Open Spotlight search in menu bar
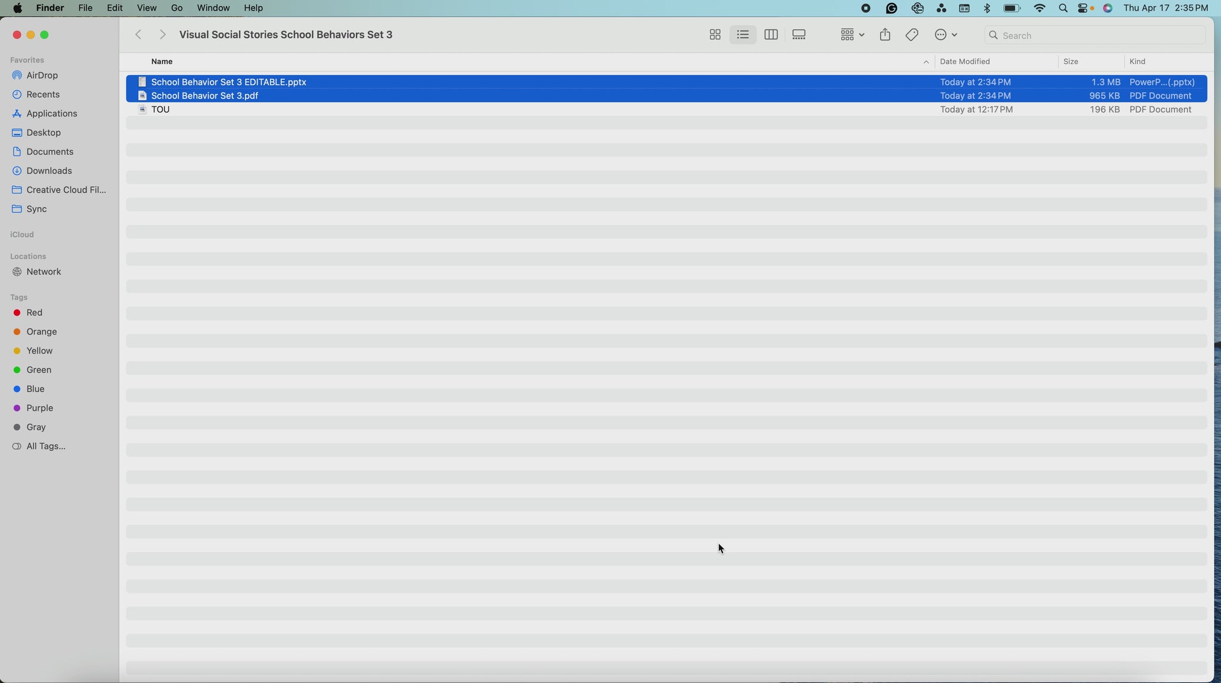The image size is (1221, 683). (1063, 8)
